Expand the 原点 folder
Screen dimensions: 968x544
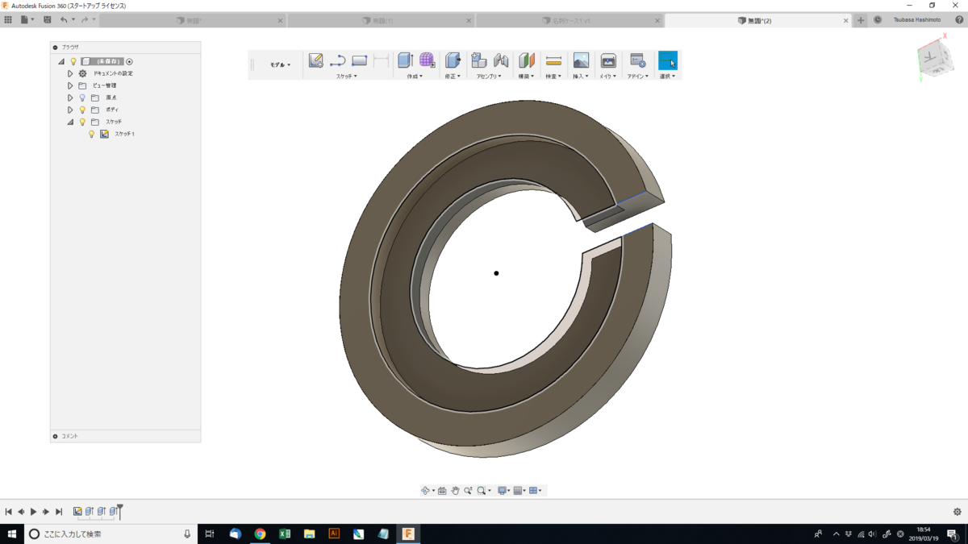tap(70, 98)
